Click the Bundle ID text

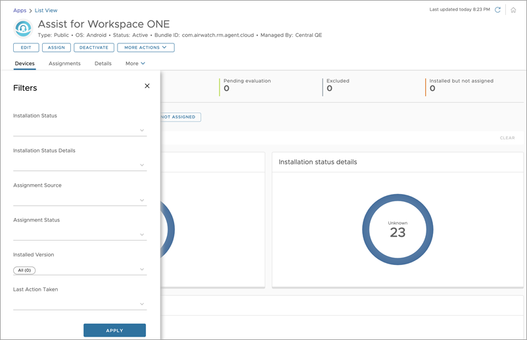(204, 35)
